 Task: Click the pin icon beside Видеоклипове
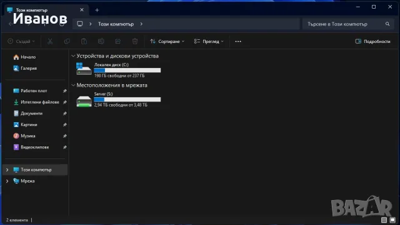point(65,147)
